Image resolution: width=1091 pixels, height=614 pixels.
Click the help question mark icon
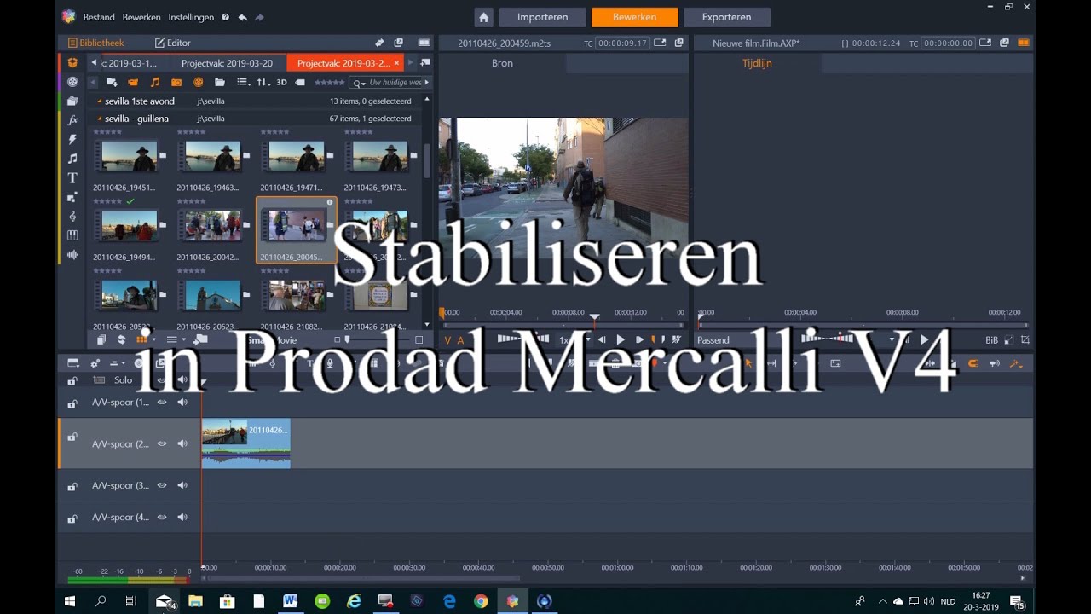[x=225, y=17]
